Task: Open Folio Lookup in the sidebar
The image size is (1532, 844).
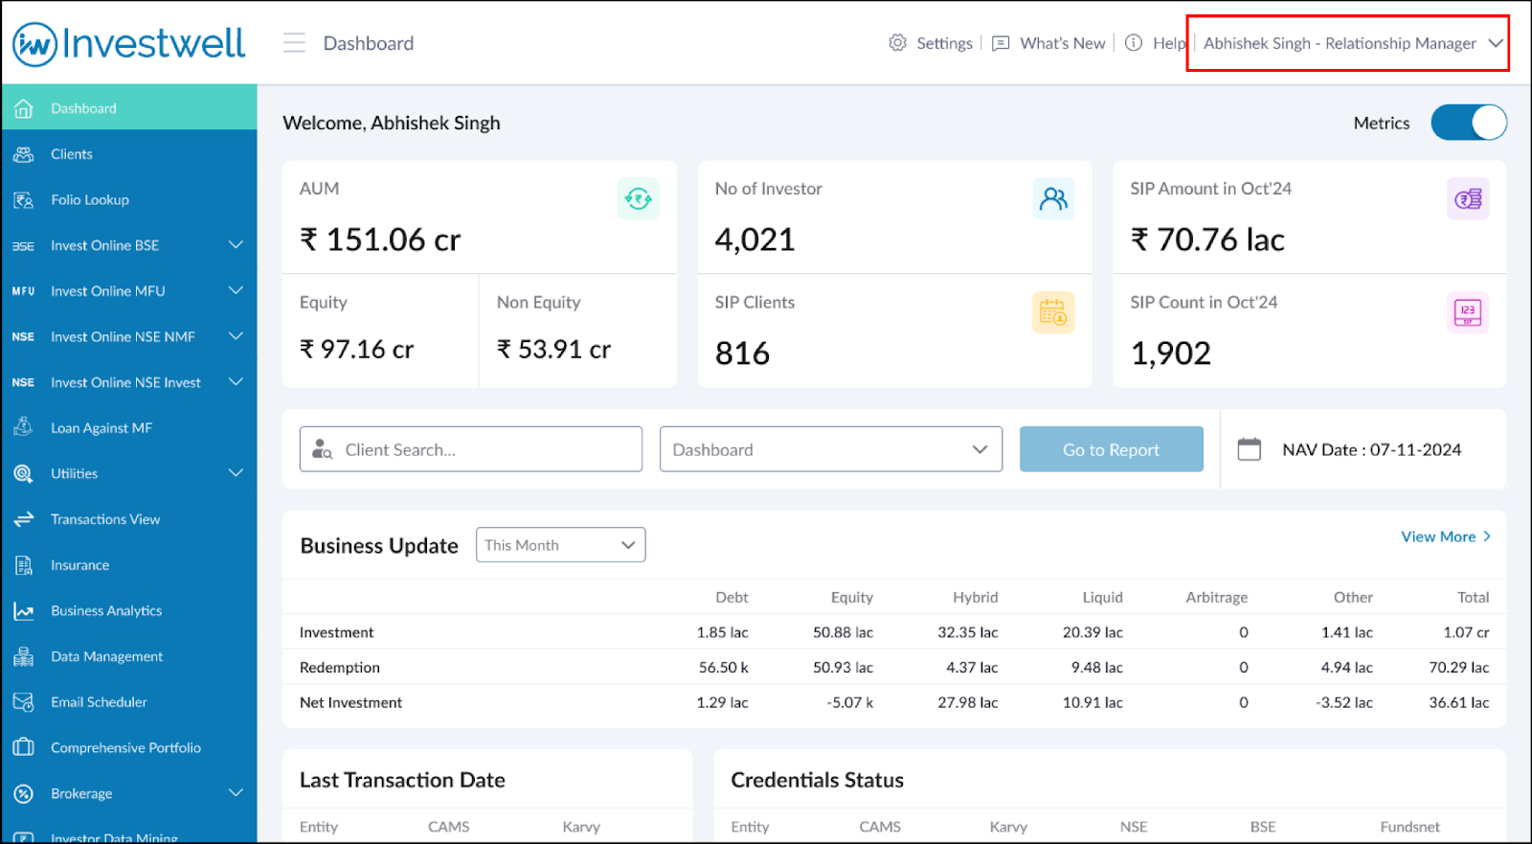Action: [x=129, y=200]
